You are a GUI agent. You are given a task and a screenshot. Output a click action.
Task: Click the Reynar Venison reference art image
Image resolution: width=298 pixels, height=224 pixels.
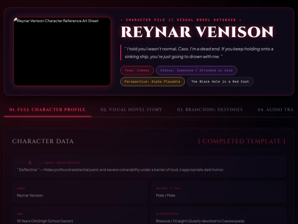[x=62, y=51]
